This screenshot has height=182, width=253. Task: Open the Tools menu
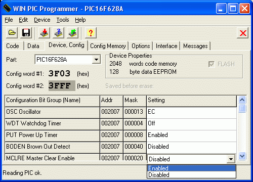coord(63,20)
